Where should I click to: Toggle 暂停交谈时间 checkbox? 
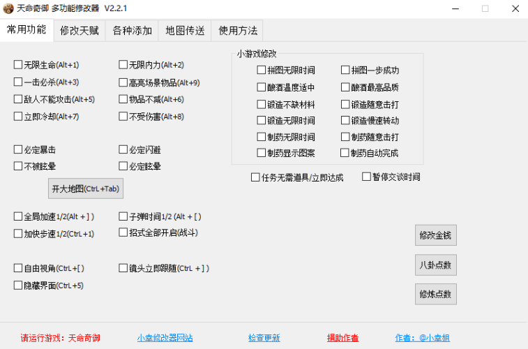point(366,177)
